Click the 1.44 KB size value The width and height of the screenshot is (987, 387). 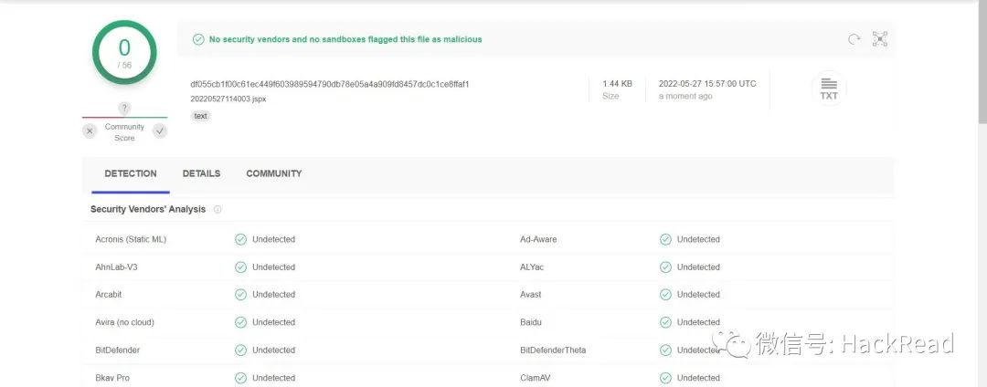pyautogui.click(x=618, y=84)
